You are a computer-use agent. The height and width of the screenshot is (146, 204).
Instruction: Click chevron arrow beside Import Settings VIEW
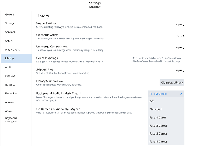(184, 25)
